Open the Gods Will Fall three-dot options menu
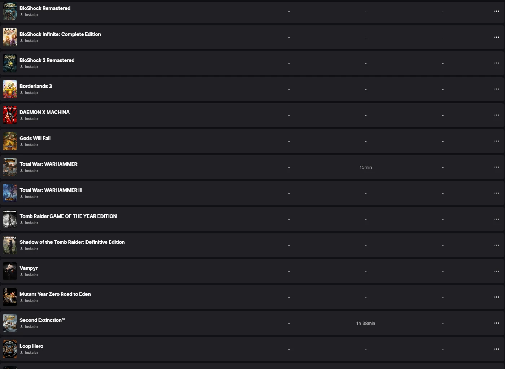The height and width of the screenshot is (369, 505). 496,141
